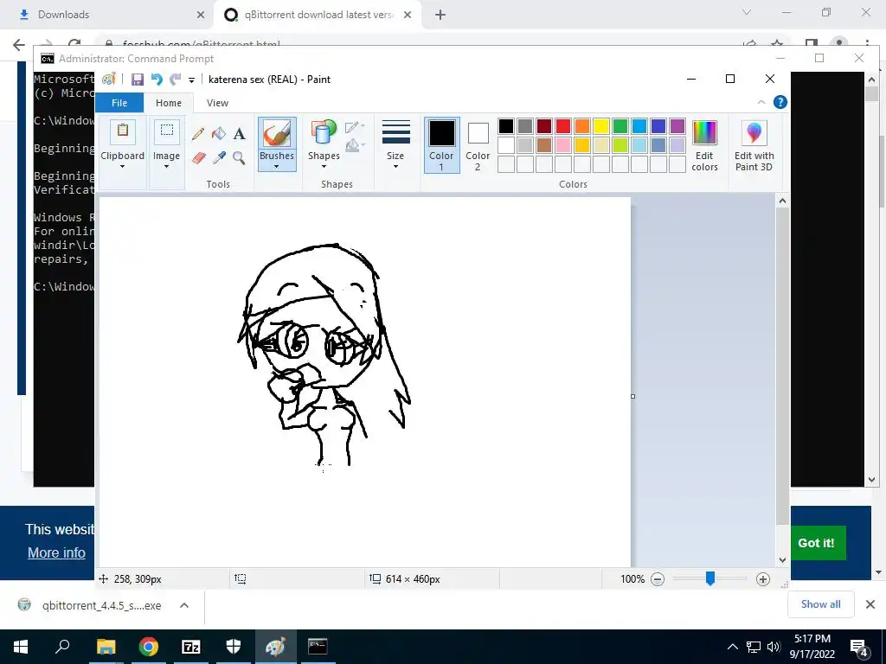Select the Text tool in Paint
886x664 pixels.
239,134
